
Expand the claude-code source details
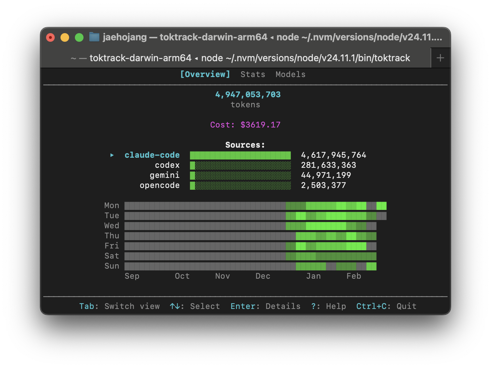[152, 155]
